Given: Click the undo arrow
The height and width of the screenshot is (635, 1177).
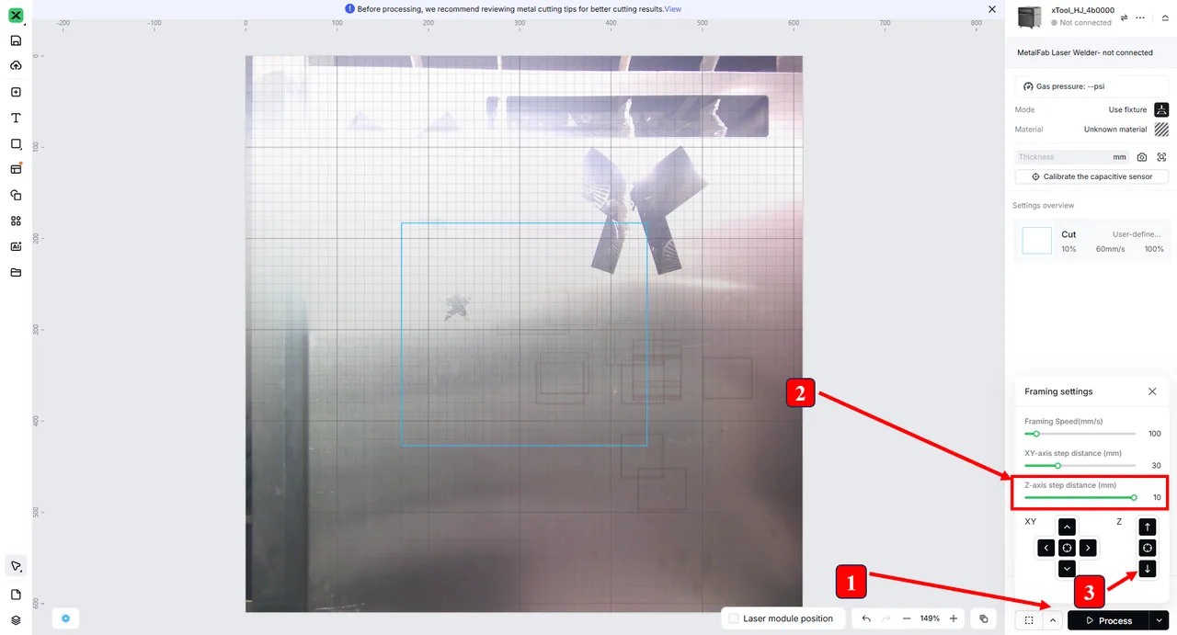Looking at the screenshot, I should tap(866, 619).
